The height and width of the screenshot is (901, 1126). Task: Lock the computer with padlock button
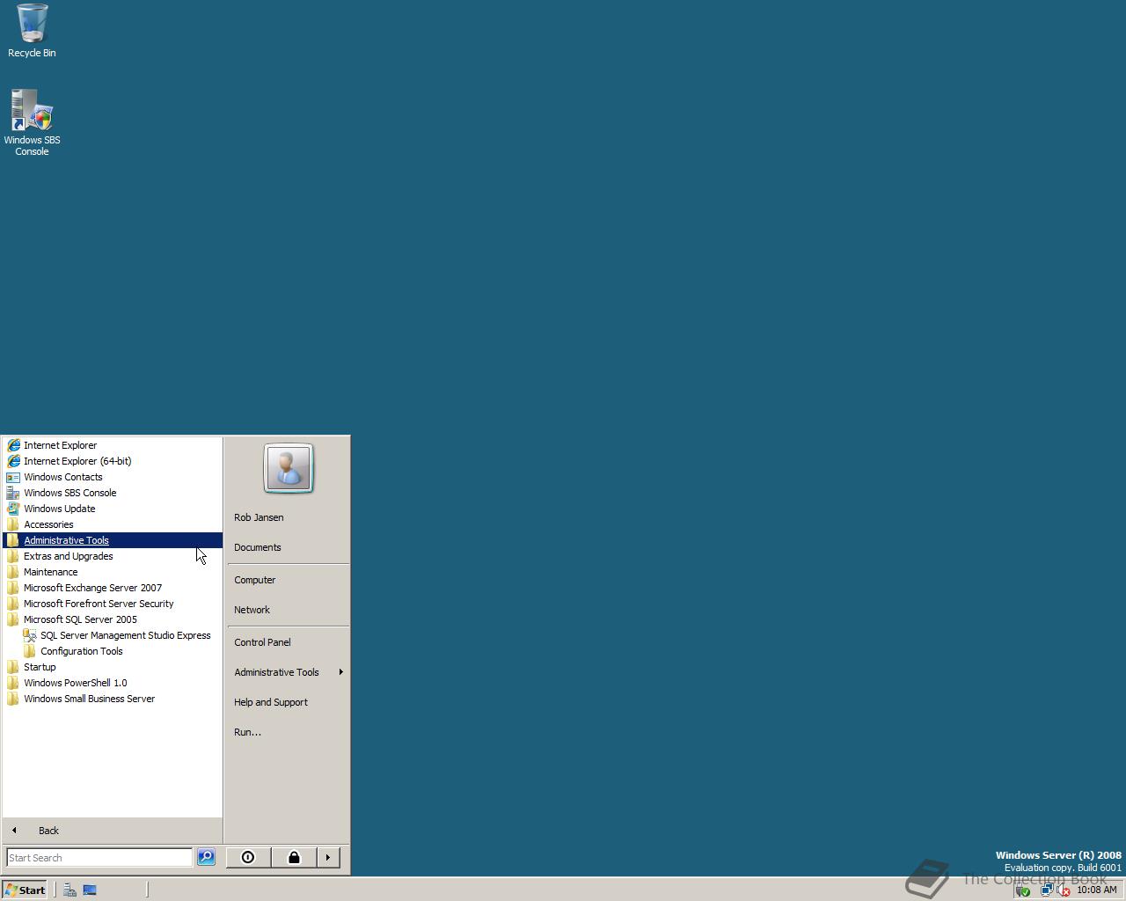pyautogui.click(x=294, y=857)
